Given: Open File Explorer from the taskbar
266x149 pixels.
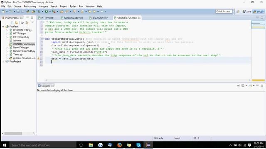Looking at the screenshot, I should (91, 145).
